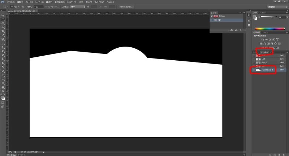This screenshot has width=289, height=156.
Task: Select the Move tool
Action: coord(3,16)
